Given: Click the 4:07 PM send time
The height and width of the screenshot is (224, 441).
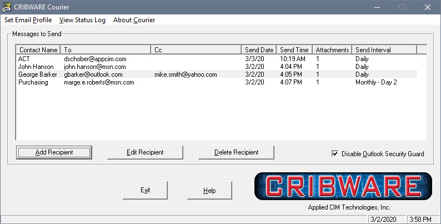Looking at the screenshot, I should coord(291,82).
